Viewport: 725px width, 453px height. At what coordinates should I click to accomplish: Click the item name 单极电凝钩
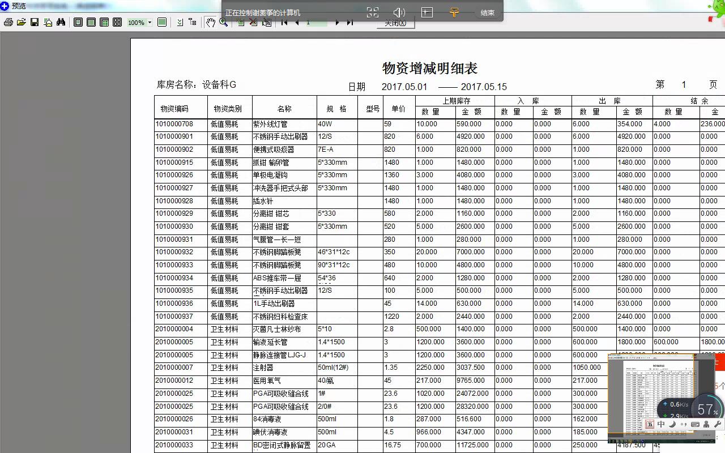click(270, 176)
